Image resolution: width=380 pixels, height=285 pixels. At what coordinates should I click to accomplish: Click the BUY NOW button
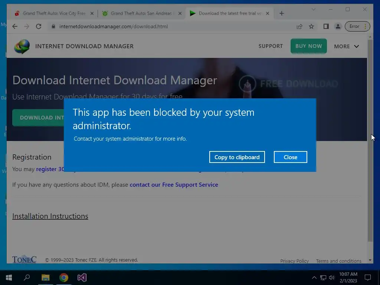(x=308, y=46)
